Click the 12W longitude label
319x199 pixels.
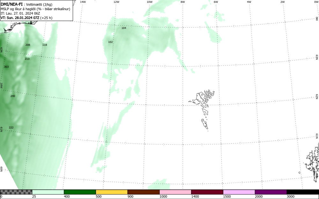(116, 2)
